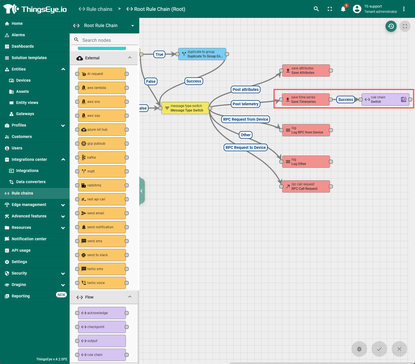Screen dimensions: 415x364
Task: Open Dashboards in the sidebar
Action: [23, 46]
